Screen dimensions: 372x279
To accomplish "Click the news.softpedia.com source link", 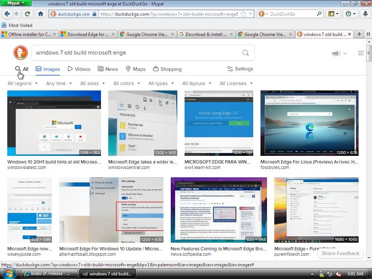I will click(191, 254).
